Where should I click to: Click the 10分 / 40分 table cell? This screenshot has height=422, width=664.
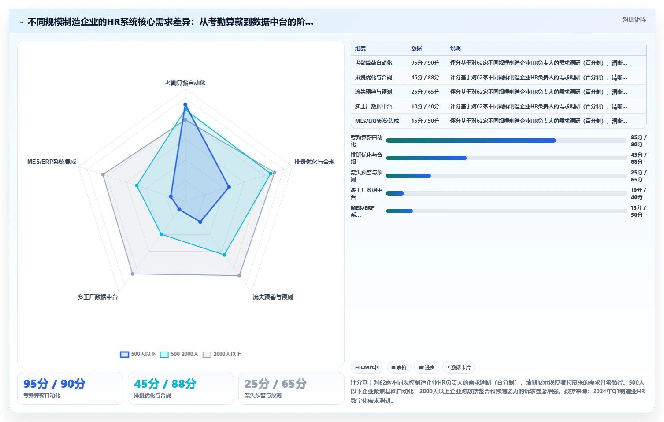[x=425, y=107]
